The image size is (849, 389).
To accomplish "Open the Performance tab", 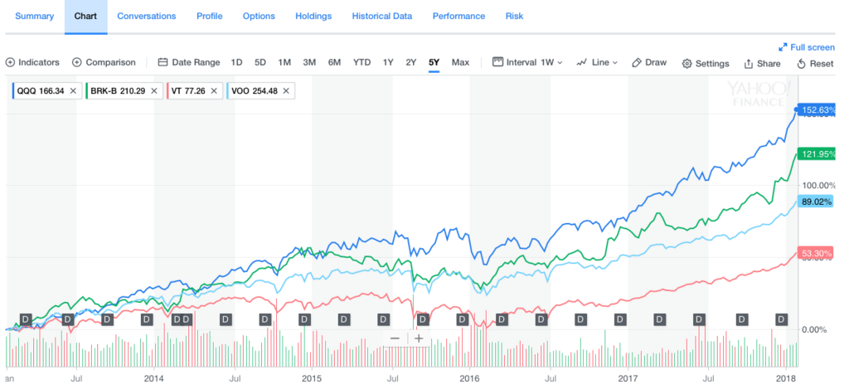I will pyautogui.click(x=458, y=17).
